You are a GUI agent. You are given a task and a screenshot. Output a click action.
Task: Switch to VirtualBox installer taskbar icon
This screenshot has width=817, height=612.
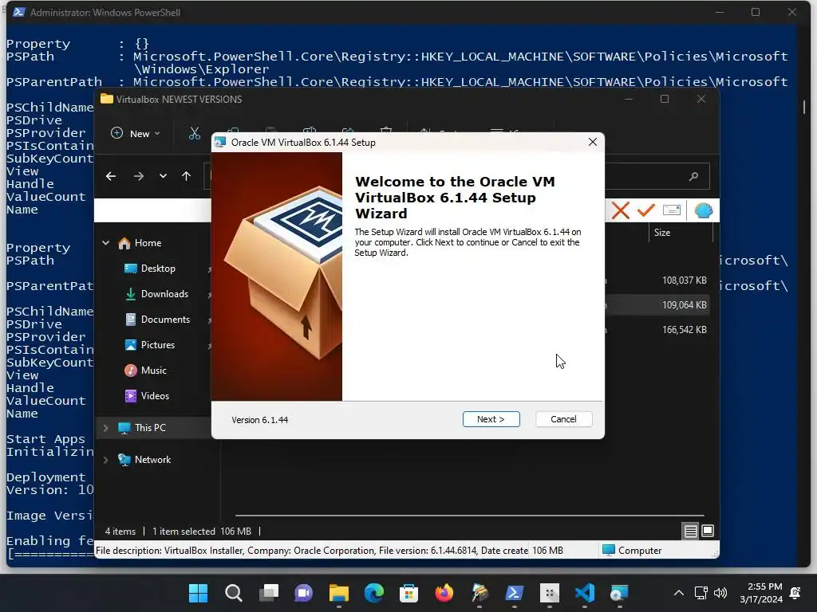[619, 593]
